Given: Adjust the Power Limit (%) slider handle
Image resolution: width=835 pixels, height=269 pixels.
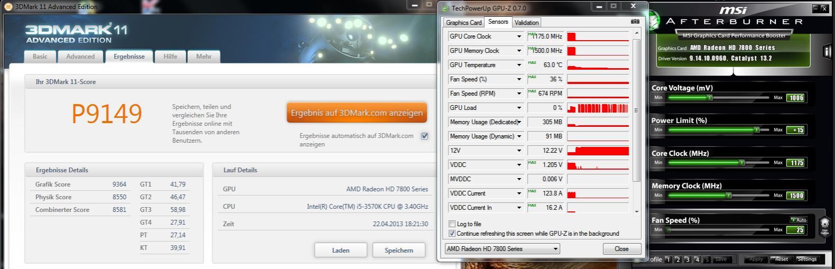Looking at the screenshot, I should coord(757,130).
